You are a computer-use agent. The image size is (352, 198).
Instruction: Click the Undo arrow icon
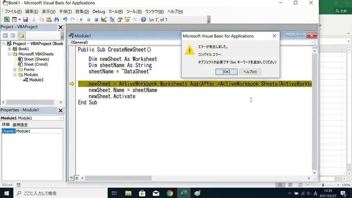pos(65,20)
